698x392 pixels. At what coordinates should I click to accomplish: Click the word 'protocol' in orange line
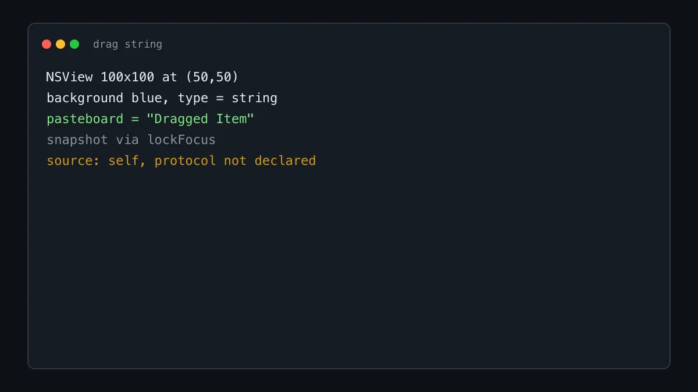[x=186, y=160]
